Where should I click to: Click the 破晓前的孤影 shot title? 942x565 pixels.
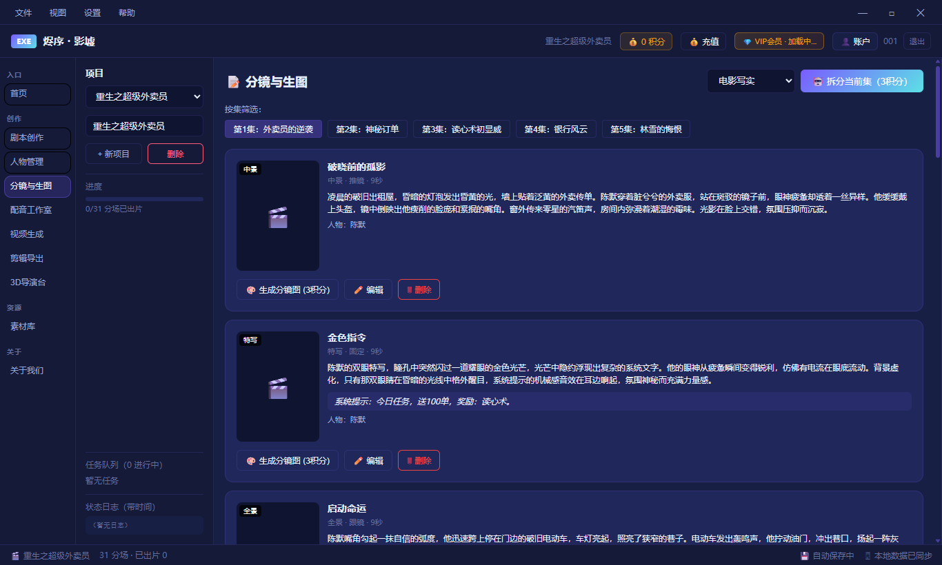(x=356, y=167)
